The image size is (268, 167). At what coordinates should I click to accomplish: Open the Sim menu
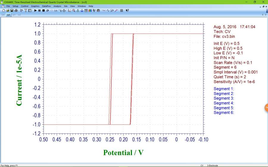(x=66, y=6)
